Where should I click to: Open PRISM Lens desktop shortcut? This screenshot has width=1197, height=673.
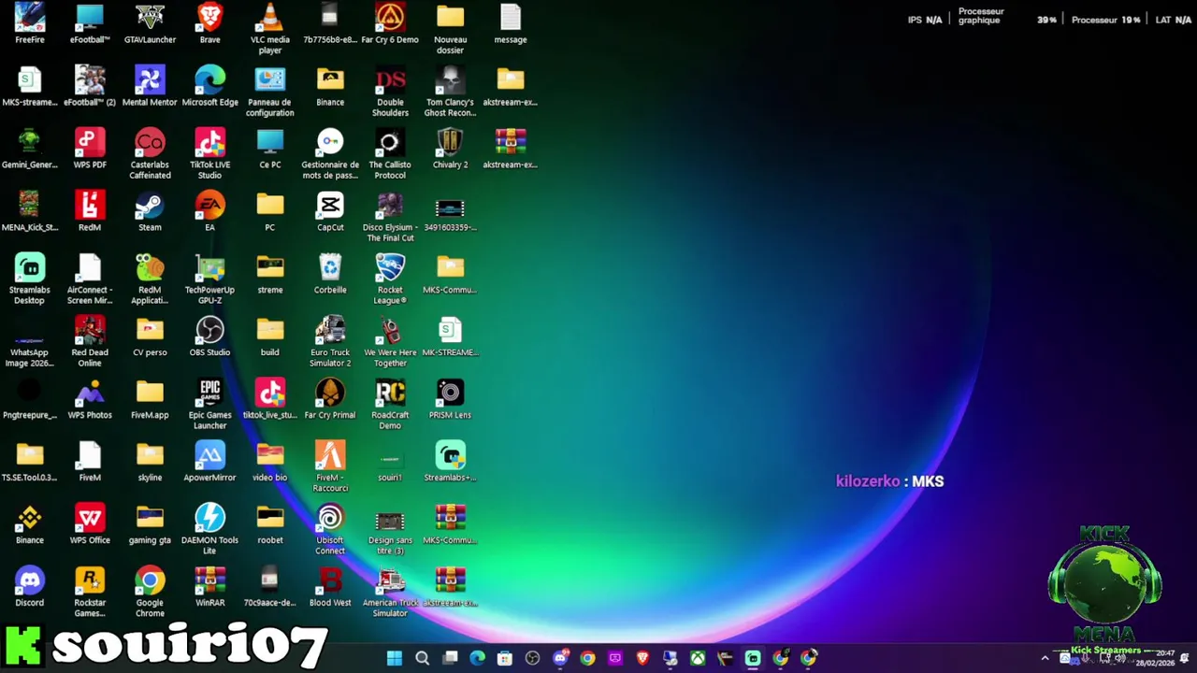coord(450,400)
